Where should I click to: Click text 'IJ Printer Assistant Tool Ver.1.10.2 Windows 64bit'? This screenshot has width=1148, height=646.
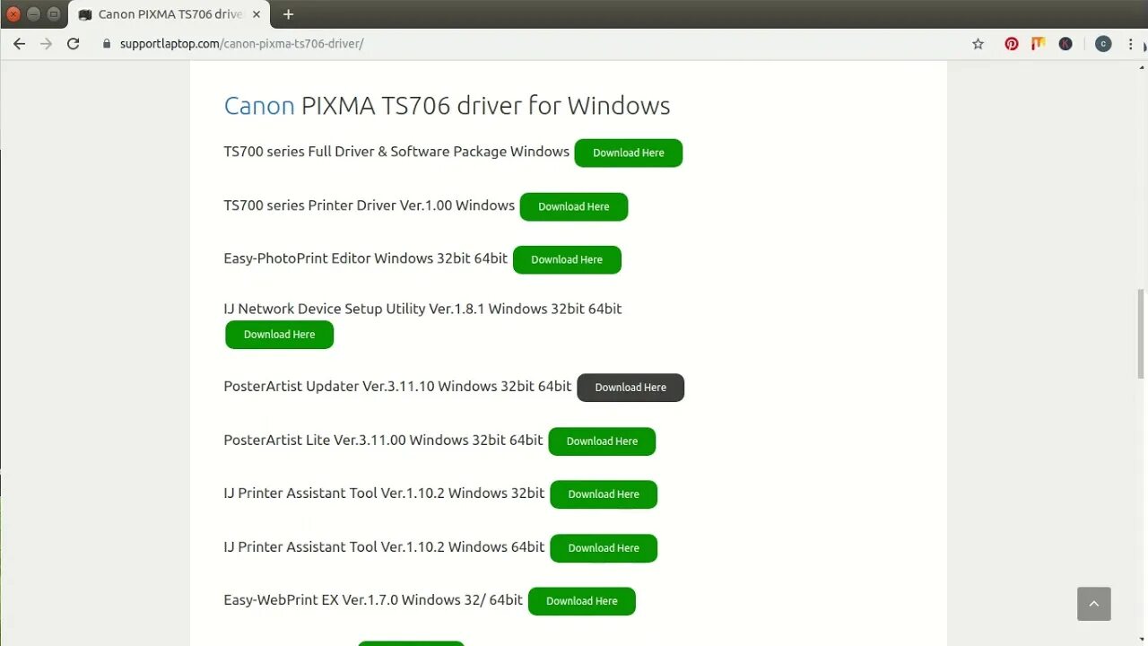tap(384, 546)
